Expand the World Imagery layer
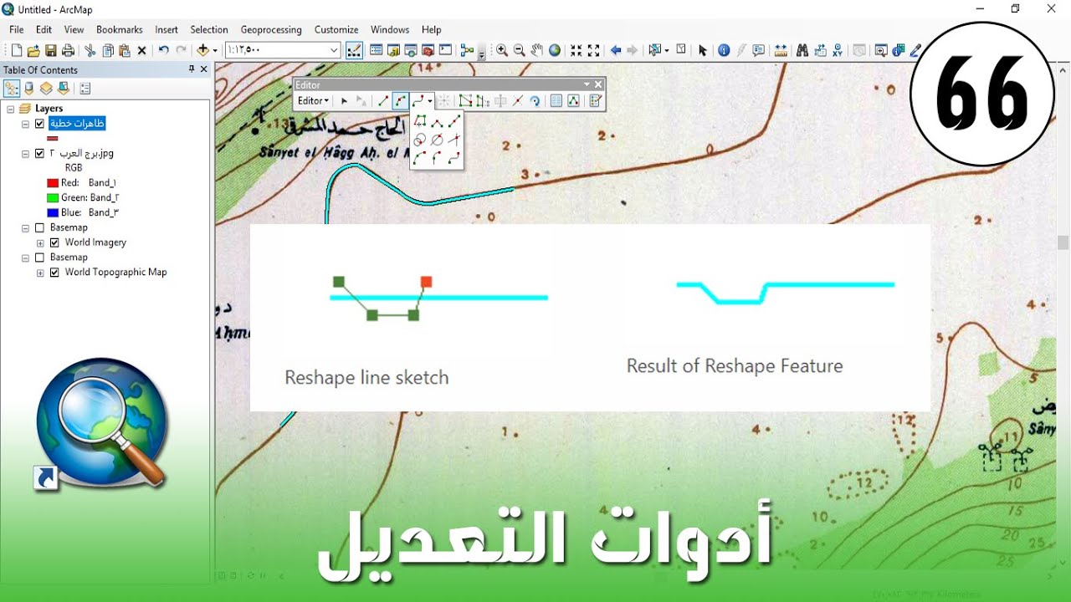Viewport: 1071px width, 602px height. click(40, 242)
